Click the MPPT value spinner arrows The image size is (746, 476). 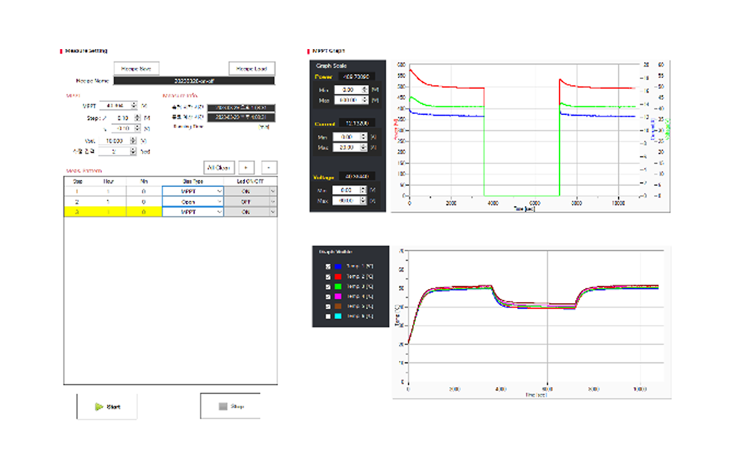[135, 106]
